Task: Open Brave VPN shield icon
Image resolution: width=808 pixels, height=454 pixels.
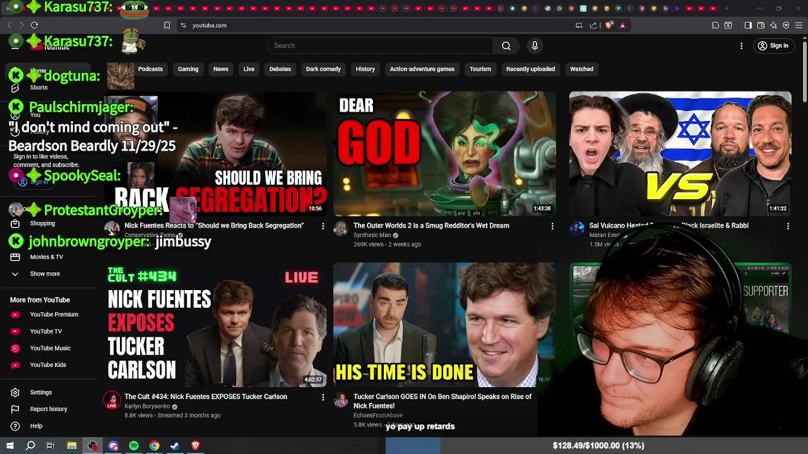Action: pos(786,25)
